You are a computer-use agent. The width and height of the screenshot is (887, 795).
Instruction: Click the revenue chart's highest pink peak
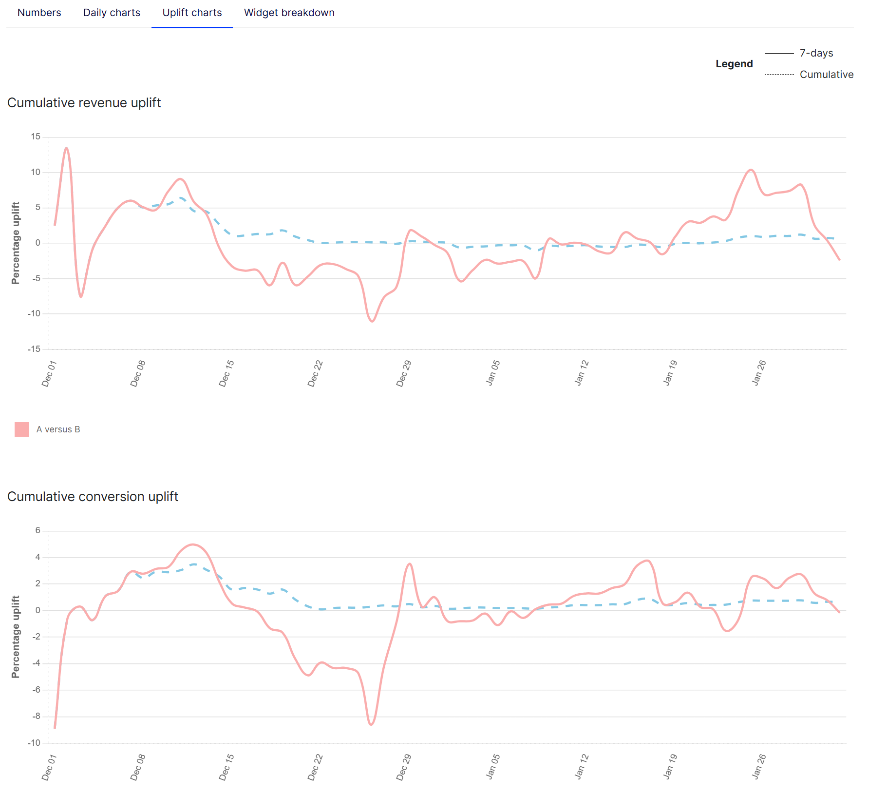66,148
